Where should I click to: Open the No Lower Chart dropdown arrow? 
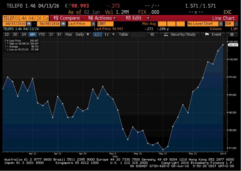(221, 24)
